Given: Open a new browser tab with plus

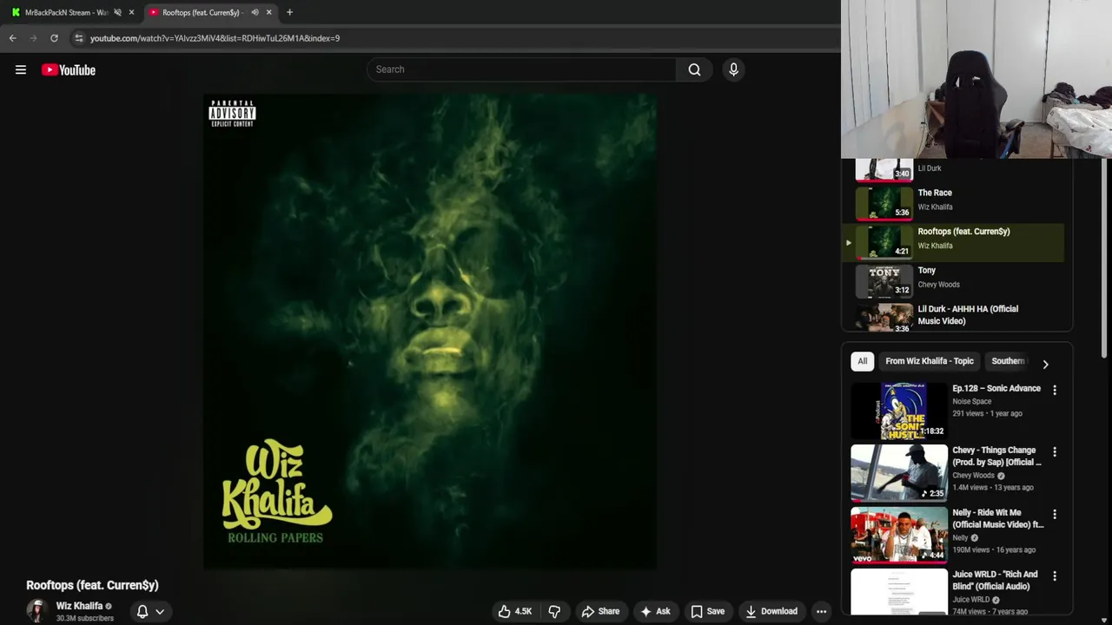Looking at the screenshot, I should (x=289, y=12).
